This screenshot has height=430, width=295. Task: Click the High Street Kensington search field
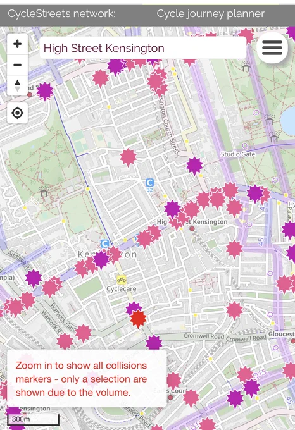[142, 48]
